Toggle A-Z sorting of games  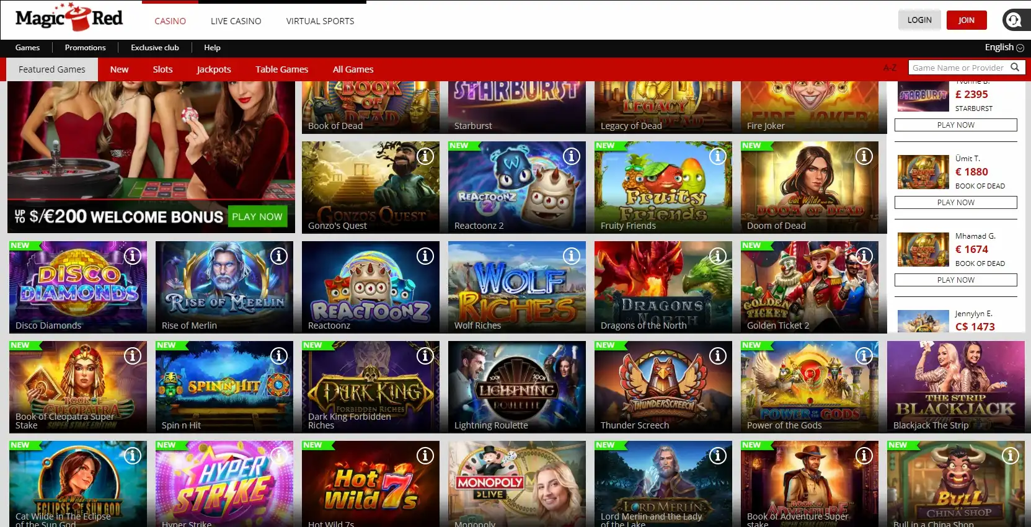coord(890,68)
